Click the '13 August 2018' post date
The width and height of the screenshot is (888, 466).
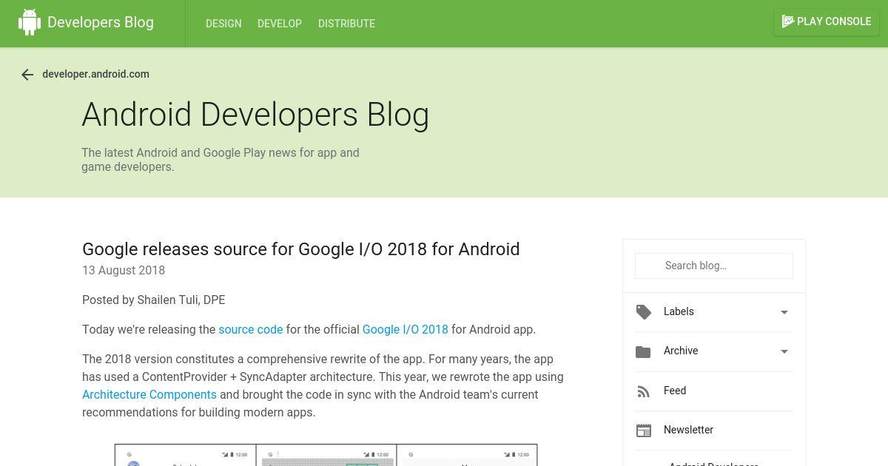coord(124,270)
